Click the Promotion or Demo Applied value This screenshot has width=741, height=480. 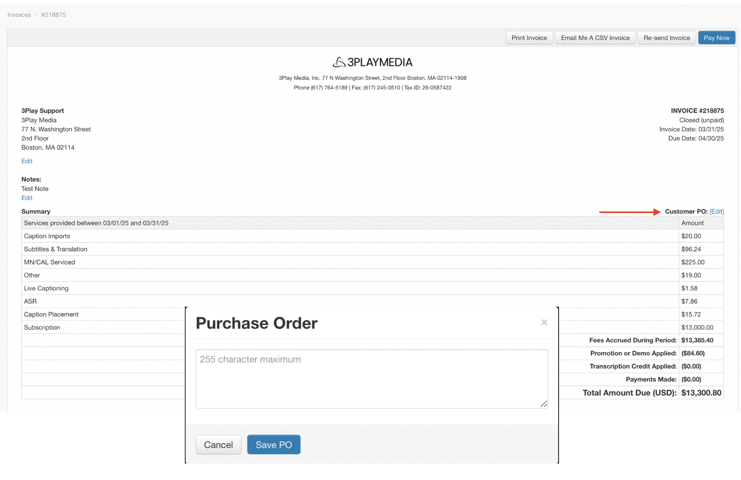pos(693,353)
